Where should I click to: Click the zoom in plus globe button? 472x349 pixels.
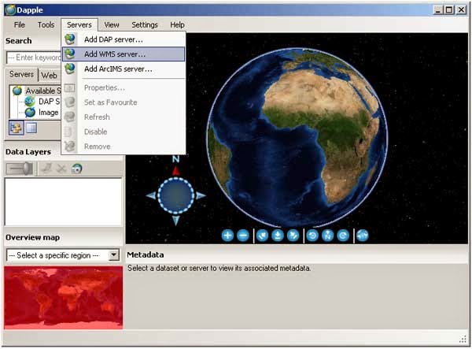pos(227,236)
